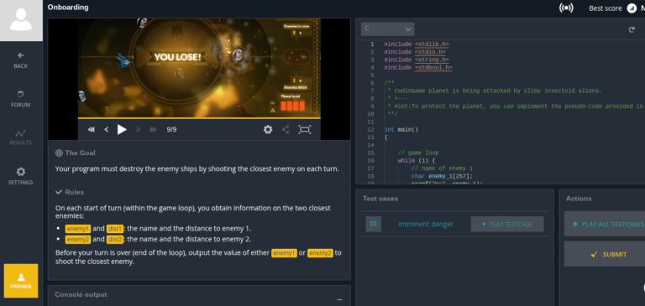Play the Imminent danger testcase

point(507,225)
